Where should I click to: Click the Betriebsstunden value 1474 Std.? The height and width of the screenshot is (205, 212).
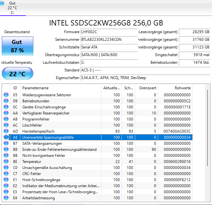195,62
